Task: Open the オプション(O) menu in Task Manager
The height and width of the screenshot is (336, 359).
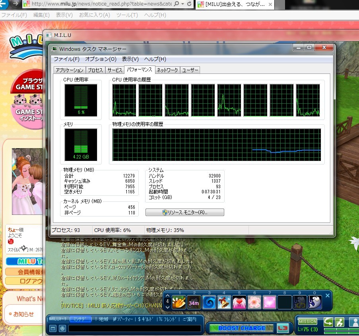Action: [101, 59]
